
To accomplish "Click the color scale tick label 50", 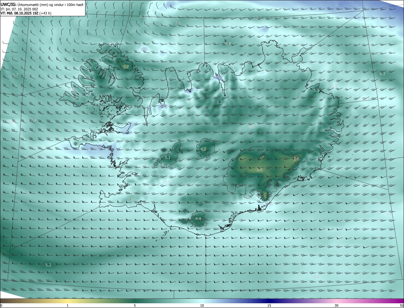I will (401, 305).
